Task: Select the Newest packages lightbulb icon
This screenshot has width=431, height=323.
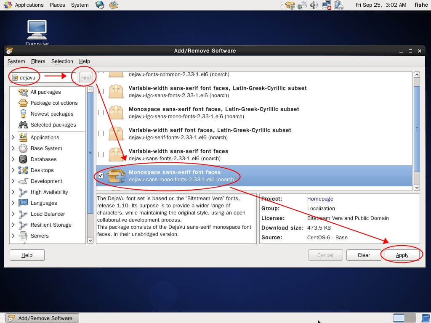Action: tap(23, 114)
